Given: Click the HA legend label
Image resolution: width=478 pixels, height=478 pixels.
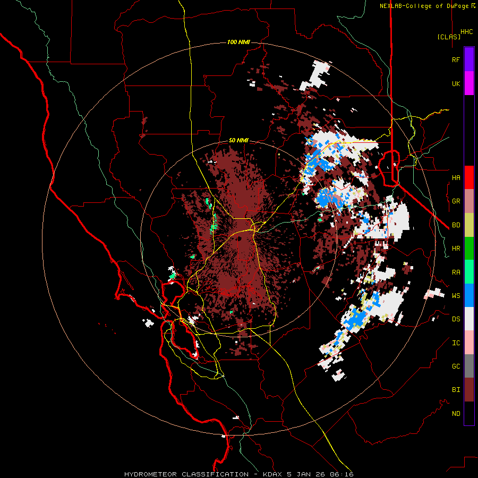Looking at the screenshot, I should [456, 178].
